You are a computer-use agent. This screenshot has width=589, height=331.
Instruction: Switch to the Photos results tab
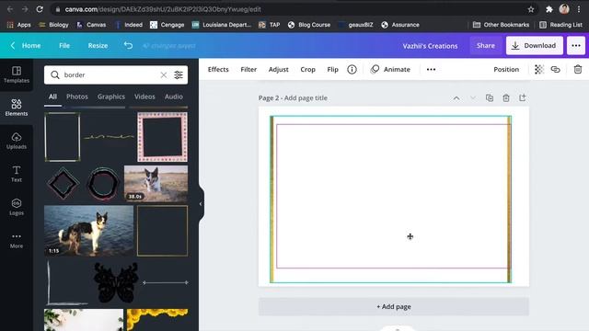(77, 97)
